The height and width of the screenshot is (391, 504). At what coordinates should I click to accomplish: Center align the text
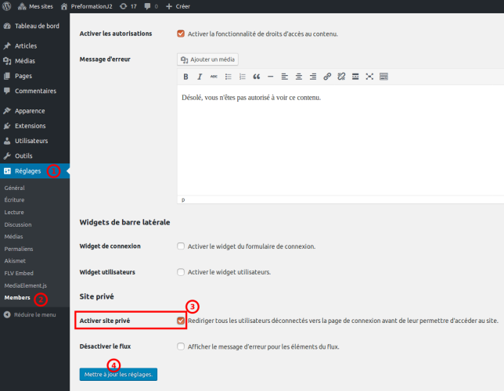click(299, 77)
